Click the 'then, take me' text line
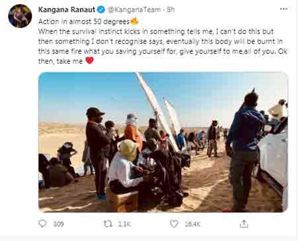This screenshot has width=298, height=241. (61, 61)
